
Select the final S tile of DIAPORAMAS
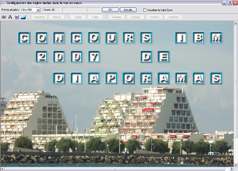(216, 78)
